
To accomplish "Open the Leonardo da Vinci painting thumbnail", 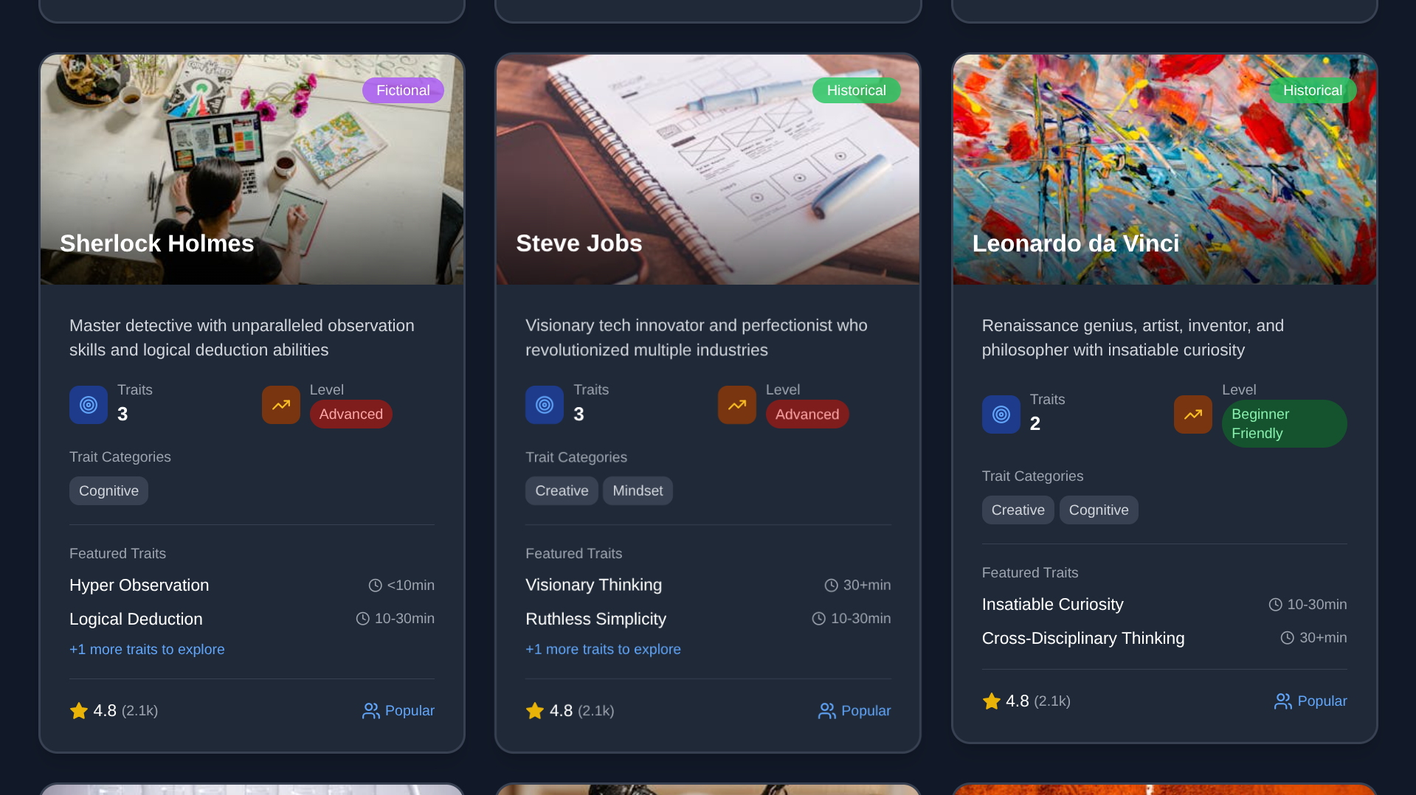I will 1164,170.
